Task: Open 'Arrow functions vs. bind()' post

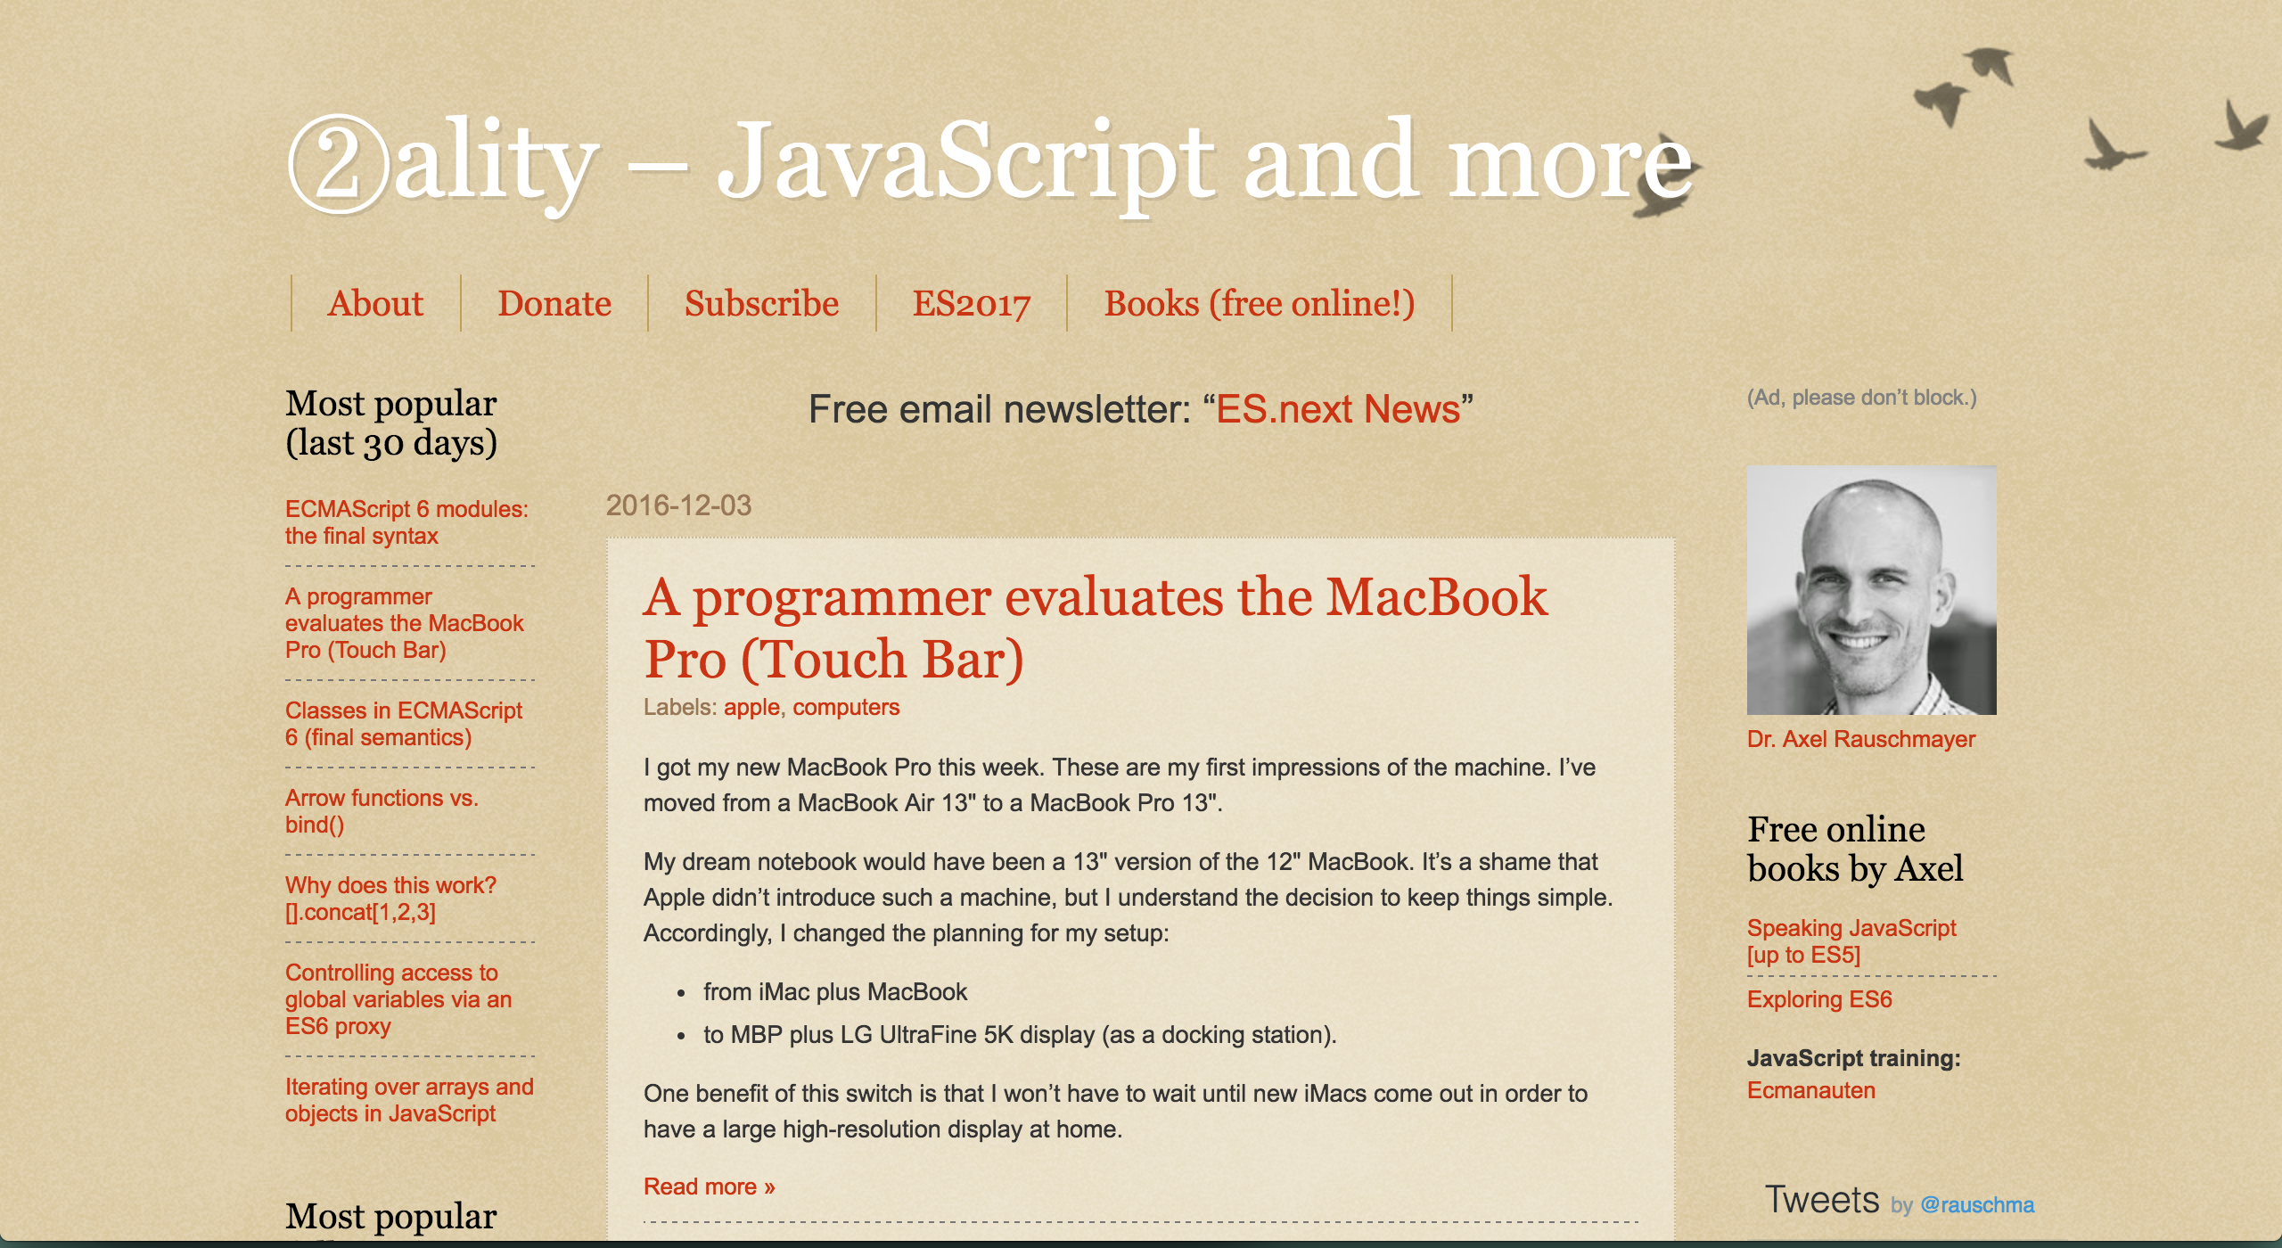Action: pos(382,811)
